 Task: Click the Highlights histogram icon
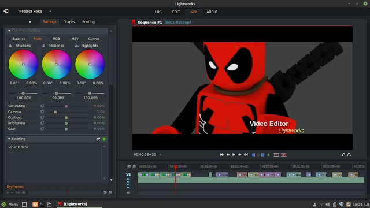pos(77,46)
